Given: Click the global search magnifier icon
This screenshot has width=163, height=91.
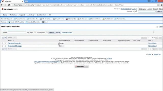Looking at the screenshot, I should pyautogui.click(x=136, y=11).
